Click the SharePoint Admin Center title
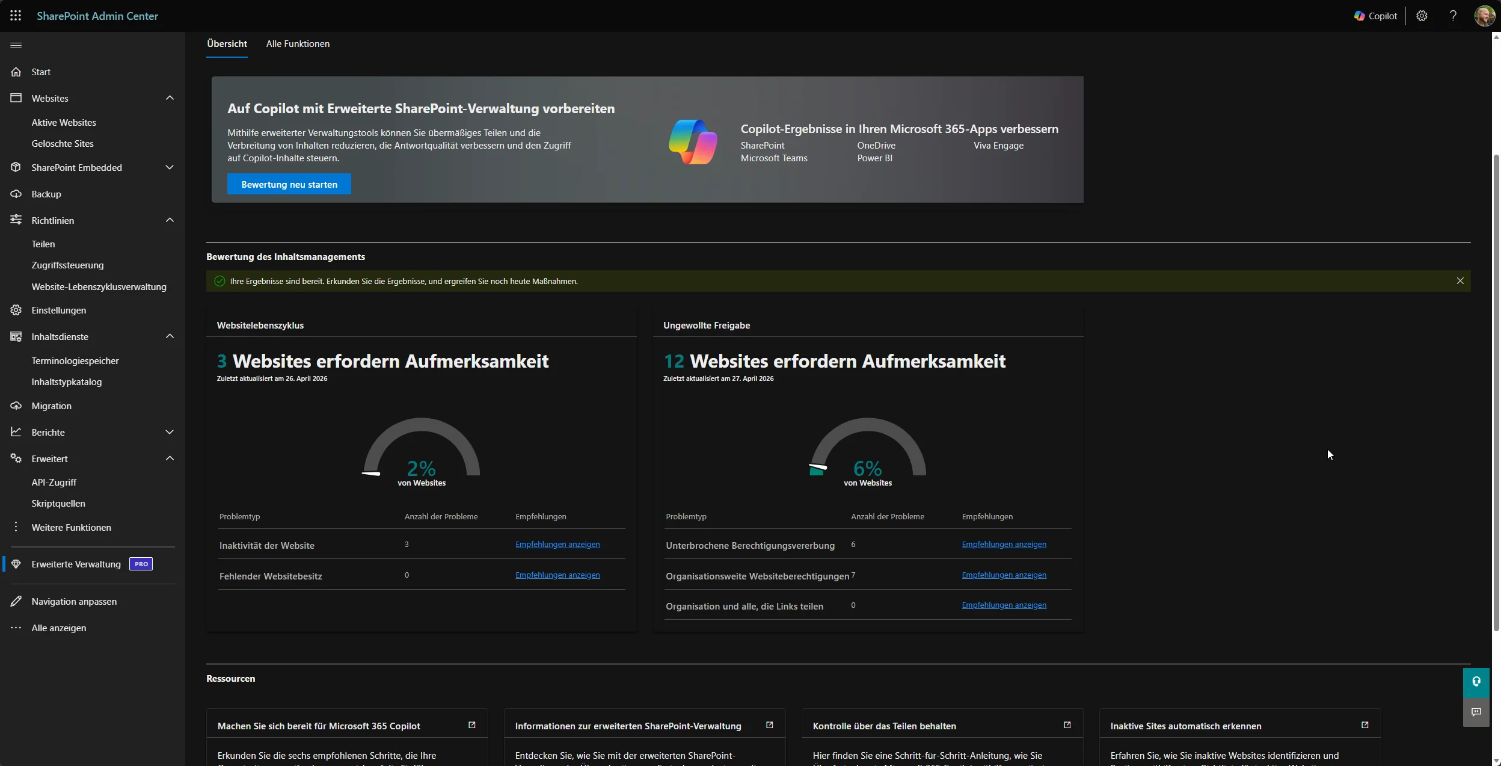The width and height of the screenshot is (1501, 766). point(97,16)
